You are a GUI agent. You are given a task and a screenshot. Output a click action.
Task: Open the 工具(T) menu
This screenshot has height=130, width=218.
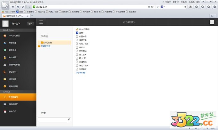[191, 2]
